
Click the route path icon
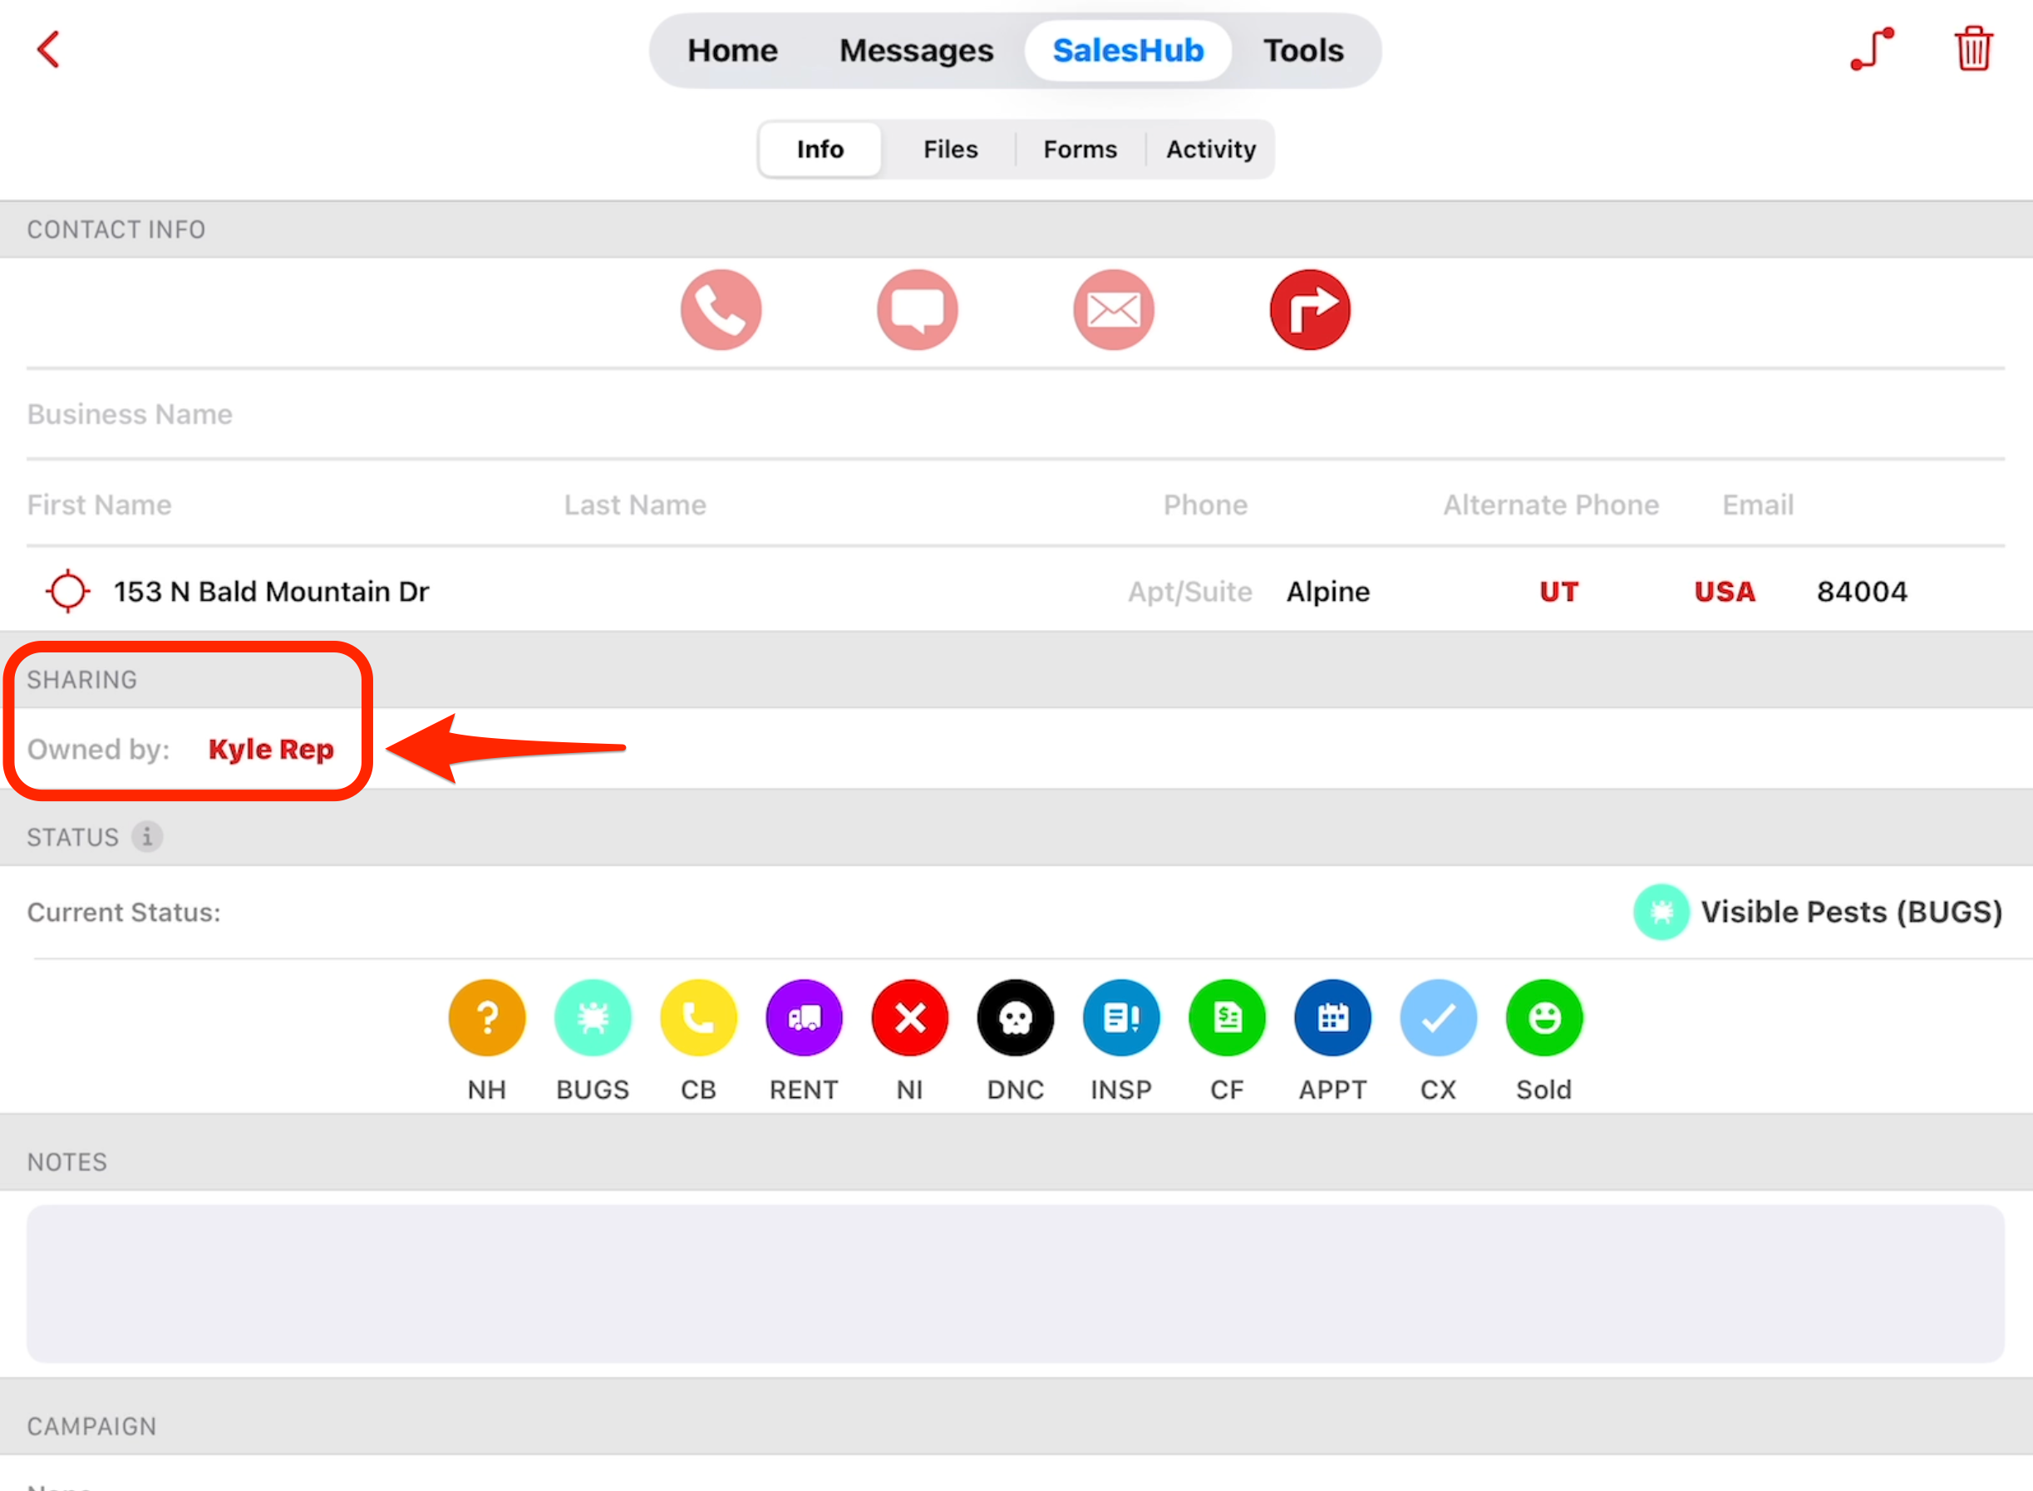[x=1872, y=49]
